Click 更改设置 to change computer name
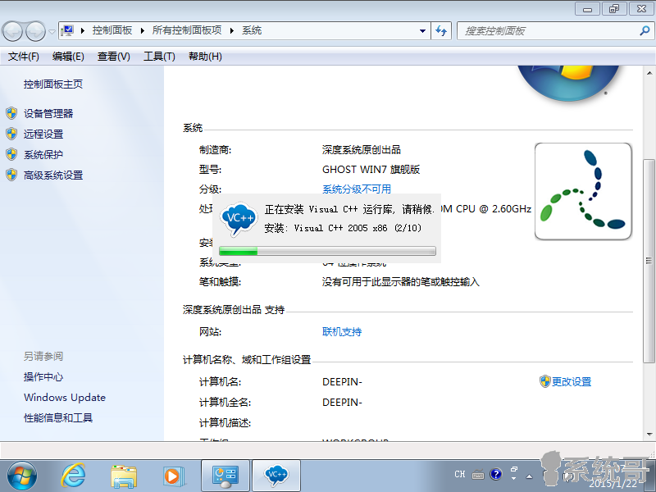This screenshot has width=656, height=492. [571, 381]
